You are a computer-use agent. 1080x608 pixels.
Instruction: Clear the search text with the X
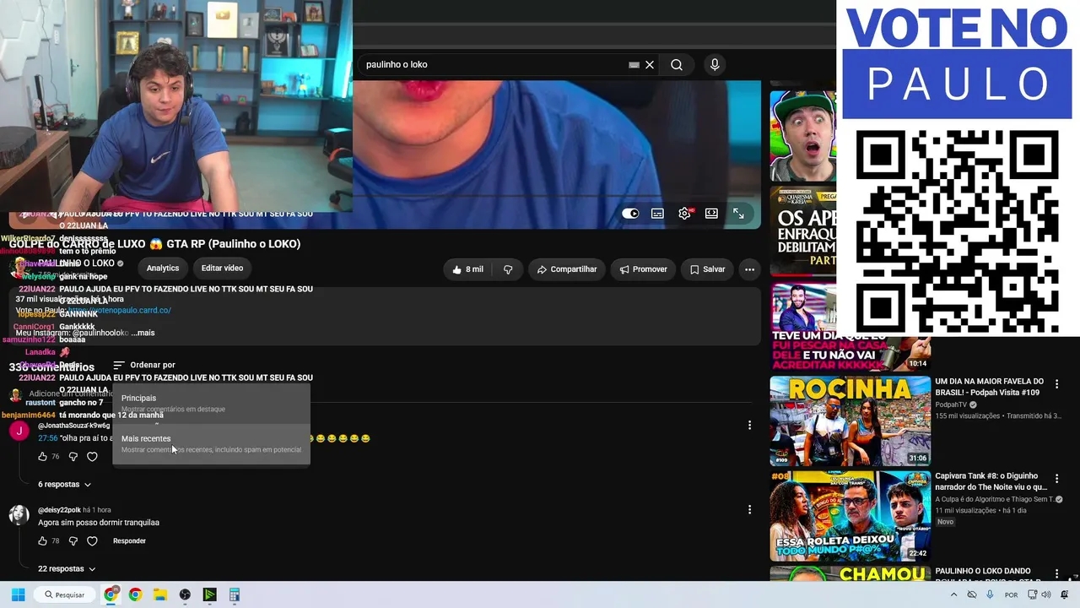pos(650,65)
